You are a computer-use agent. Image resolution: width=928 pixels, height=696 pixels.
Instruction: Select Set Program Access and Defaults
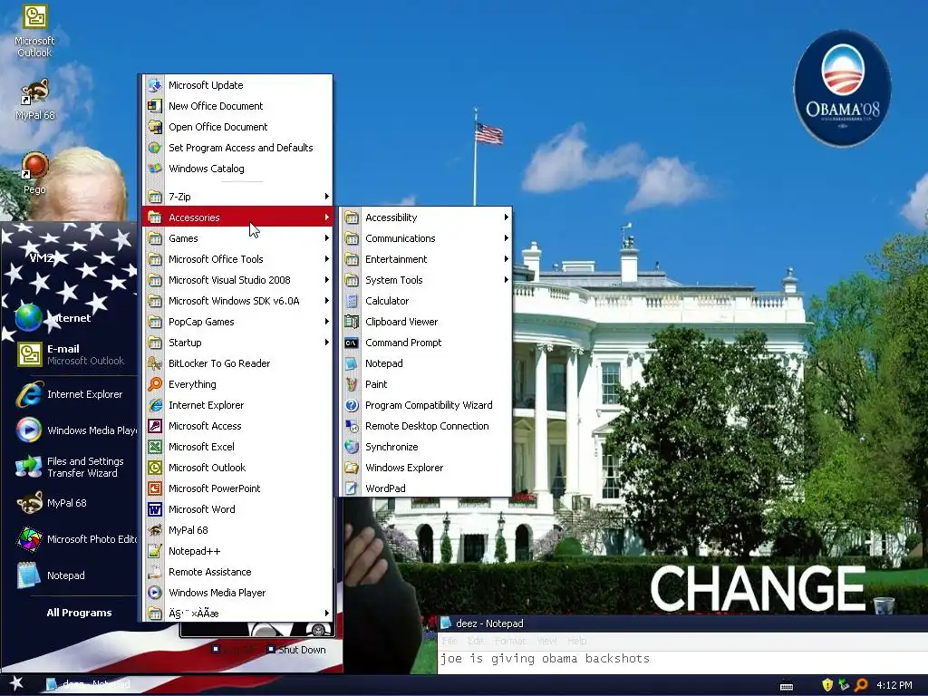click(x=237, y=148)
